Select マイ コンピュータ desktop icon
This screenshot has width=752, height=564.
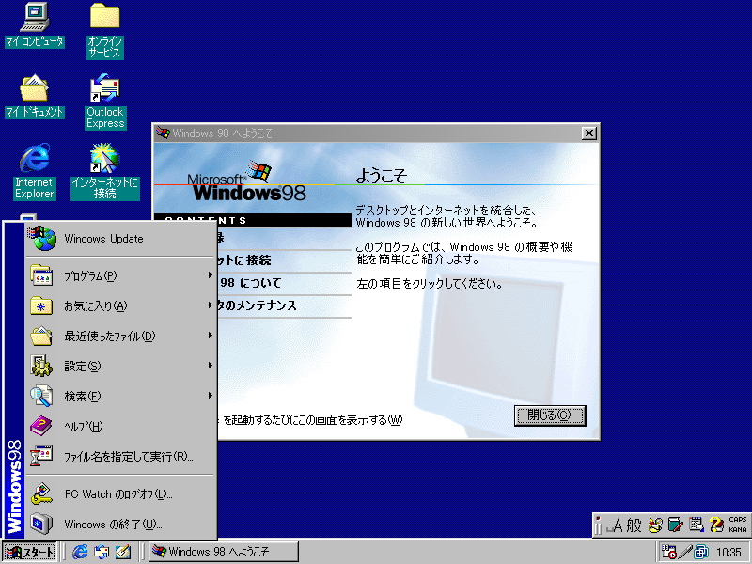click(35, 25)
